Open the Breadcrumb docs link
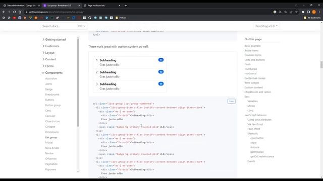 [x=52, y=95]
